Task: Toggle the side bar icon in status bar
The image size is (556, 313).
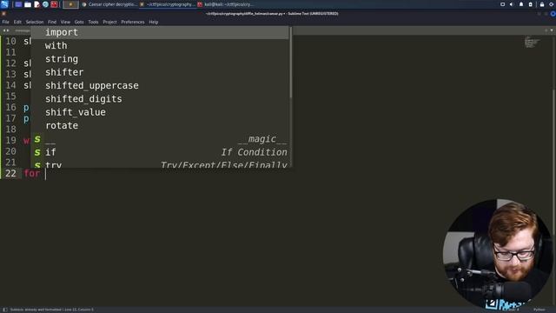Action: click(x=5, y=310)
